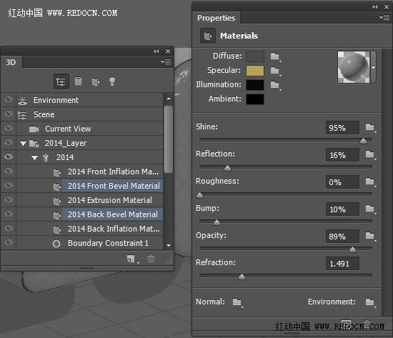
Task: Hide the Environment item
Action: [9, 99]
